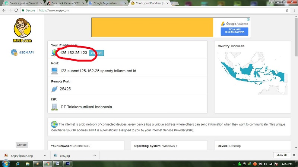Expand options for Angry-ipscan.png download
The image size is (298, 167).
[45, 155]
